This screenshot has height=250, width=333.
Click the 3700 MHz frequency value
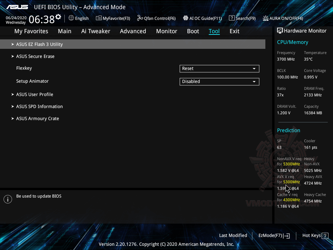(x=286, y=59)
